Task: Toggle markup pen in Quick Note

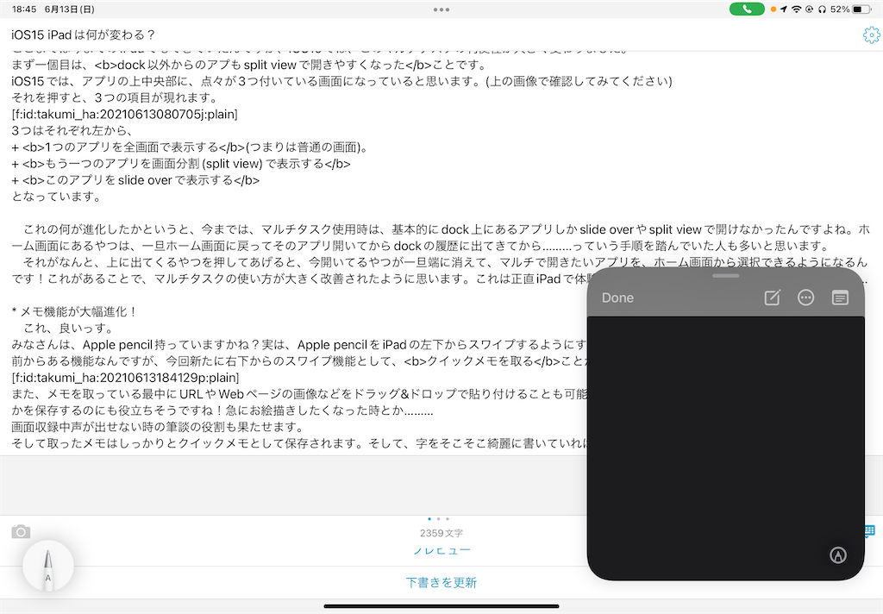Action: click(838, 554)
